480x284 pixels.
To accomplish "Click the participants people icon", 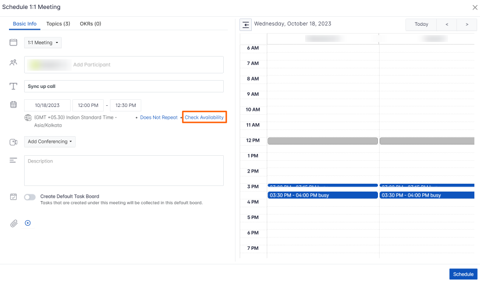I will click(x=13, y=63).
